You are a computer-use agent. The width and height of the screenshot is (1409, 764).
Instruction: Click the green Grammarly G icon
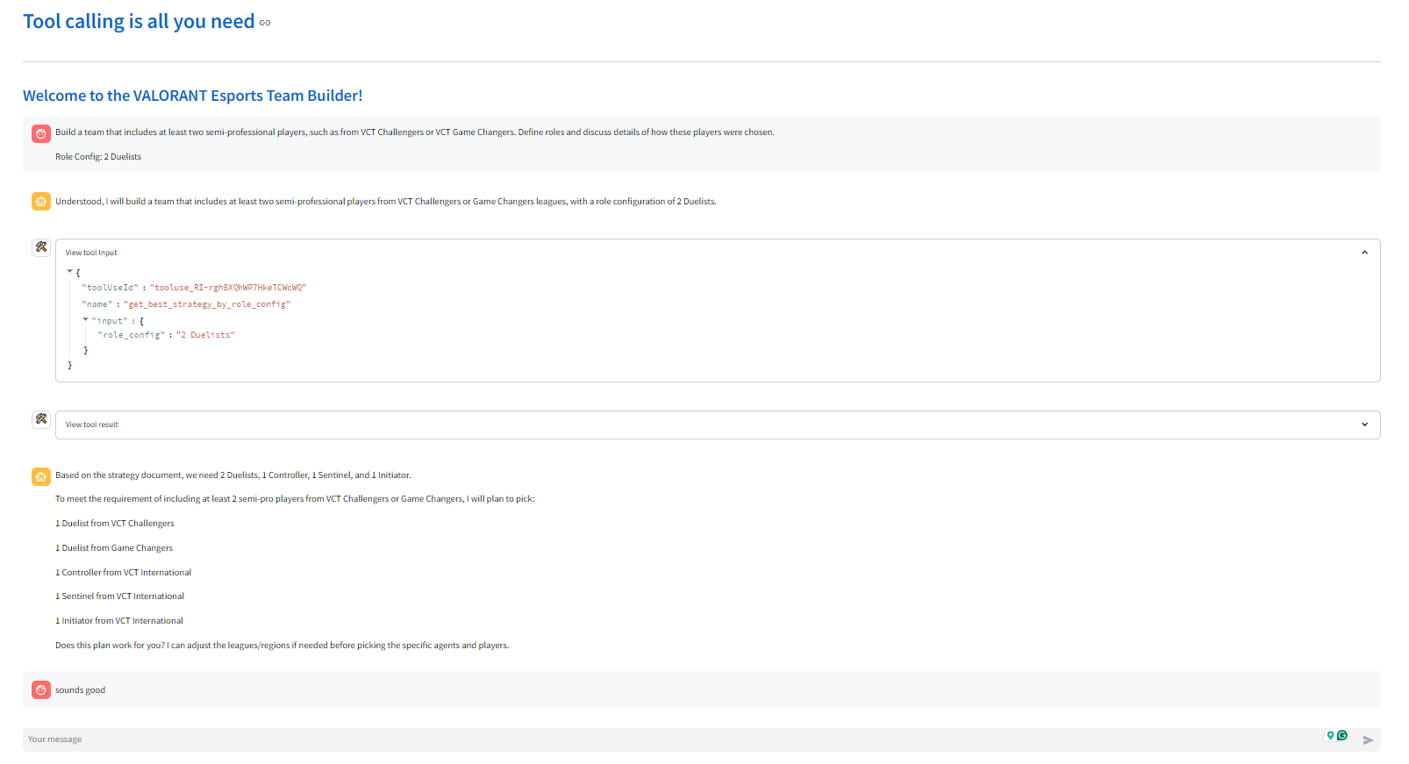click(x=1342, y=735)
